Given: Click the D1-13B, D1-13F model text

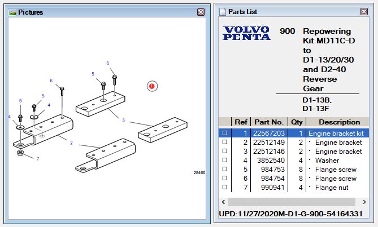Looking at the screenshot, I should pyautogui.click(x=317, y=104).
